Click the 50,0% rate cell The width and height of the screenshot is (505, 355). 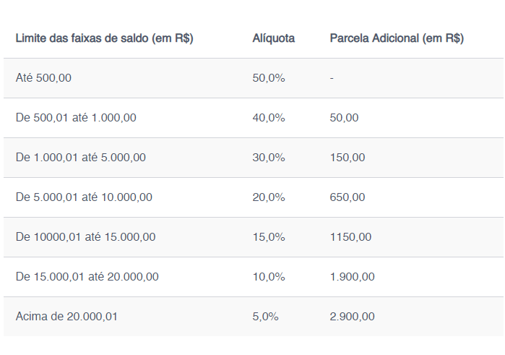tap(269, 78)
